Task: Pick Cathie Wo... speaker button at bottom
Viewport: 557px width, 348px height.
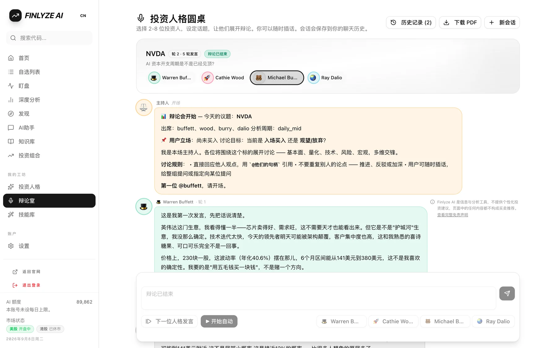Action: point(393,321)
